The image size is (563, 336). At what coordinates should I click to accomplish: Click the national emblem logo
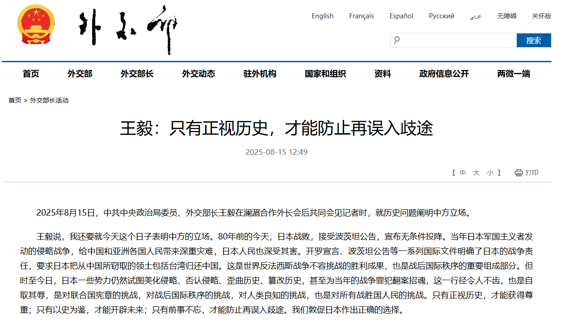(x=36, y=24)
